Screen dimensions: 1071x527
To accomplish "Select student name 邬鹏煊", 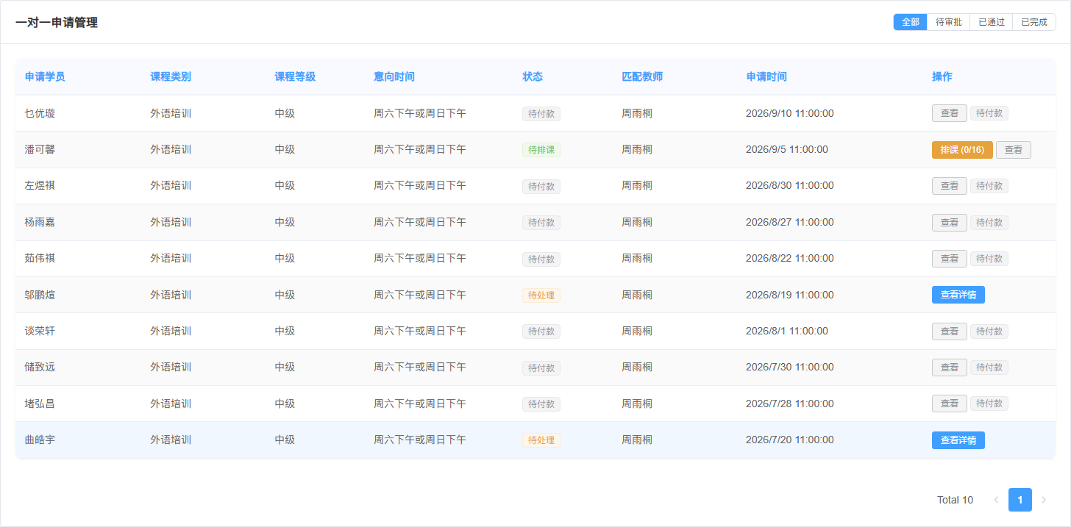I will coord(40,295).
